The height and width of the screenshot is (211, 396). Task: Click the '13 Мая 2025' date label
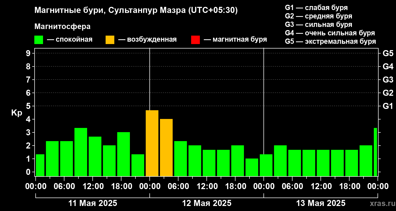(321, 203)
